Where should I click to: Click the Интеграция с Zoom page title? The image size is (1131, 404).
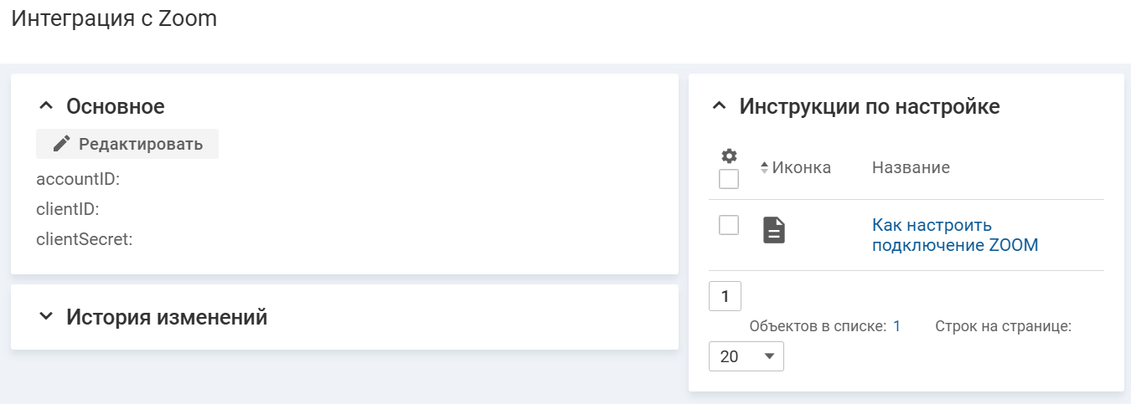click(114, 19)
